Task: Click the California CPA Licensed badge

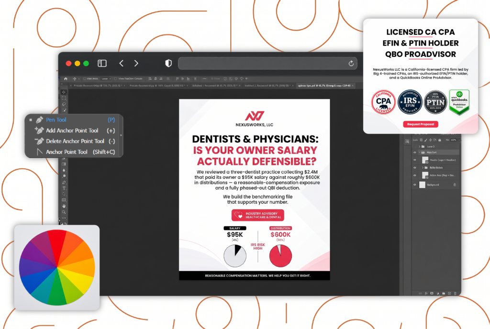Action: coord(383,102)
